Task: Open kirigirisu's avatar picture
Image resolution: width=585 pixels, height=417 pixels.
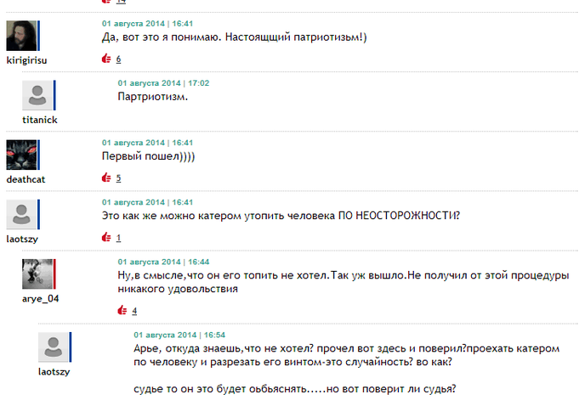Action: (x=21, y=36)
